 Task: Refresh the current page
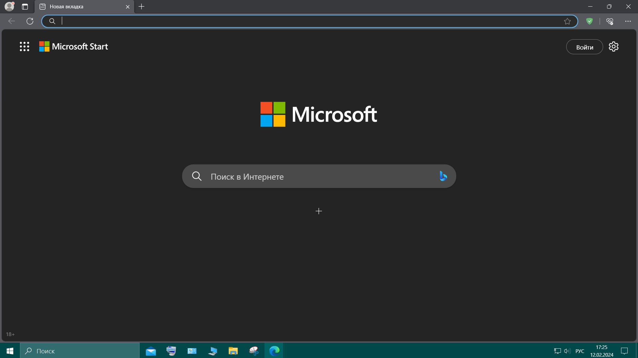click(x=30, y=21)
